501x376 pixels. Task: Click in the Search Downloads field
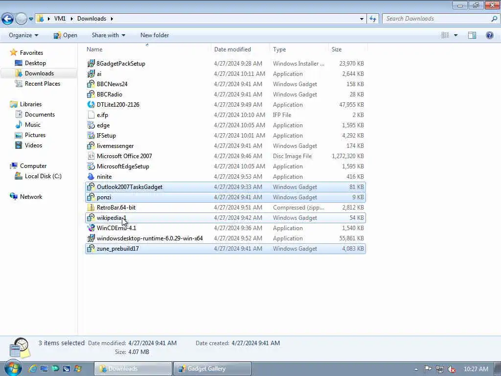(441, 19)
